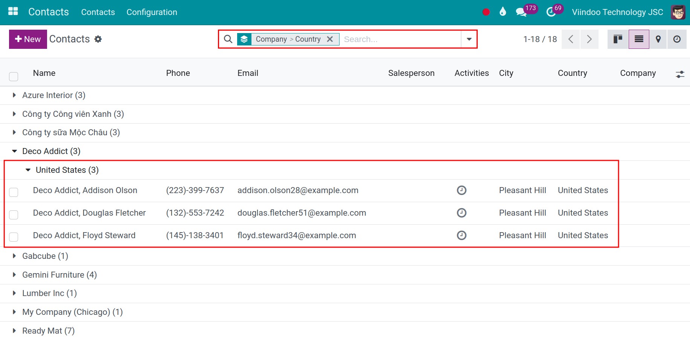
Task: Click the red recording indicator dot
Action: [x=486, y=12]
